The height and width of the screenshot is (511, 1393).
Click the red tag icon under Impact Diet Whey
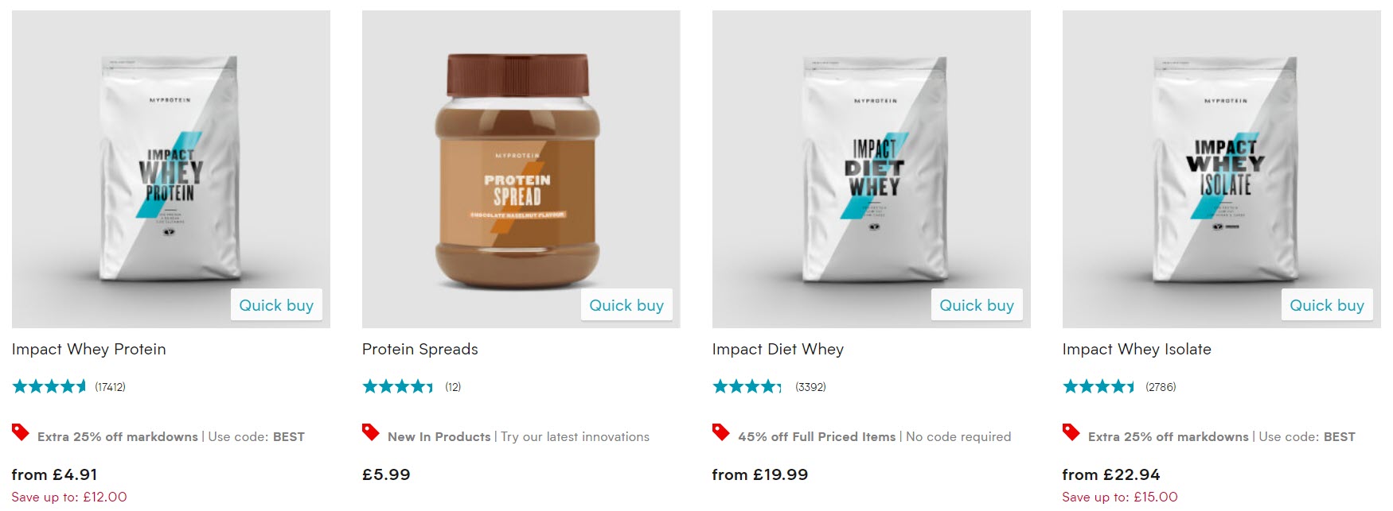720,432
